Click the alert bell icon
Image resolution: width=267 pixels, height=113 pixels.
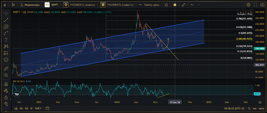click(175, 5)
